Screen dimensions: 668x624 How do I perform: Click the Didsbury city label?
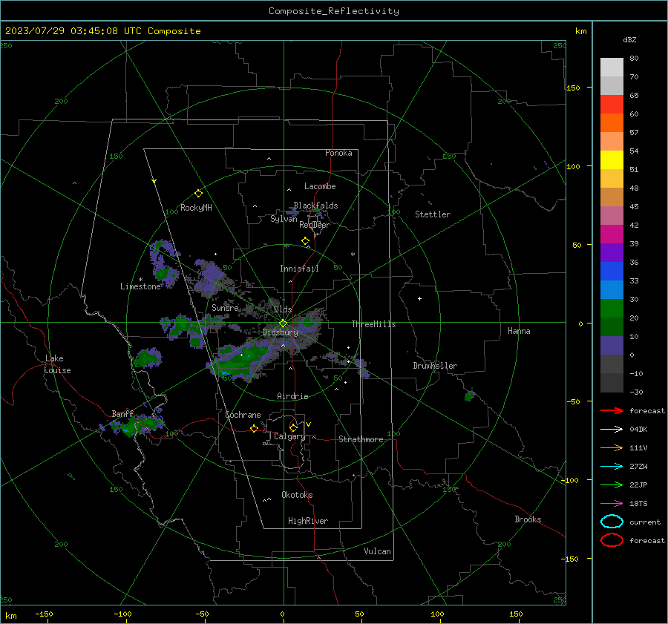point(280,332)
